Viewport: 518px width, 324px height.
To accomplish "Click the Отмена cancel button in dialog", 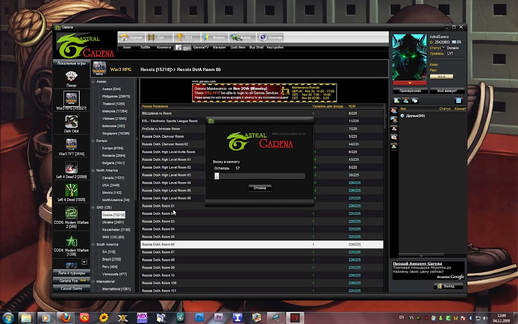I will (260, 188).
